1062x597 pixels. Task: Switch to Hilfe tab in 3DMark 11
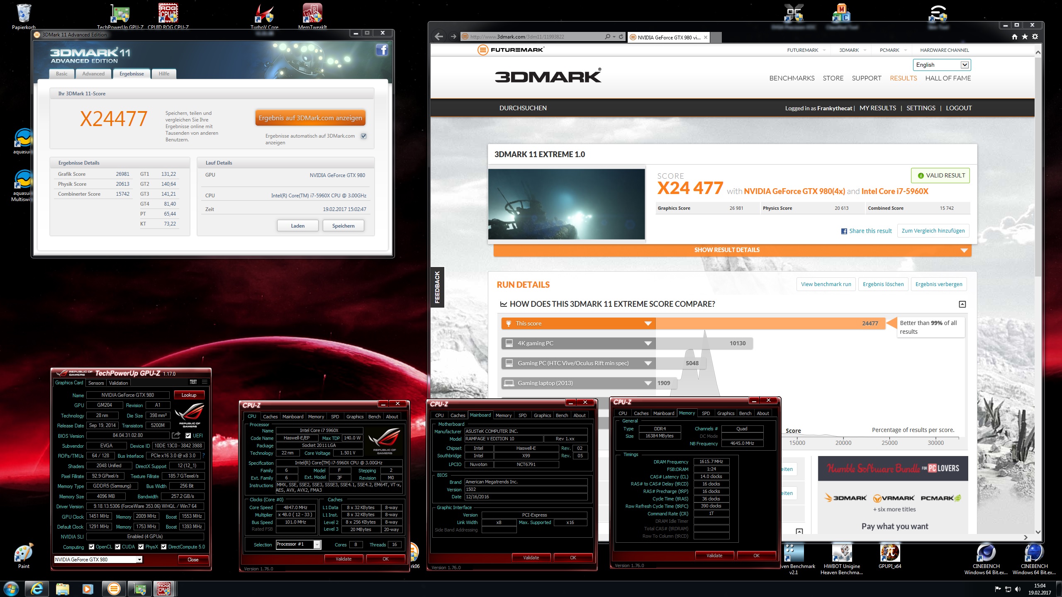pos(164,74)
